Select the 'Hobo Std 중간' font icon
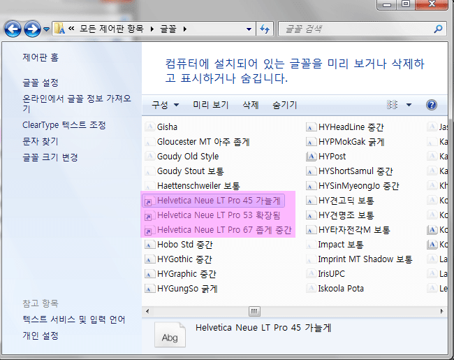Image resolution: width=454 pixels, height=360 pixels. (149, 245)
